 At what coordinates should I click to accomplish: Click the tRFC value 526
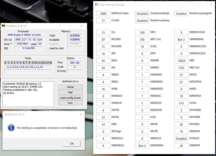pos(142,32)
